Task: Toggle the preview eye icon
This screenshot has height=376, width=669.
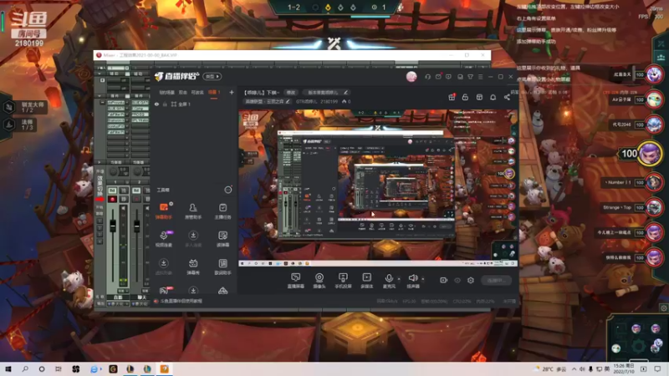Action: point(457,280)
